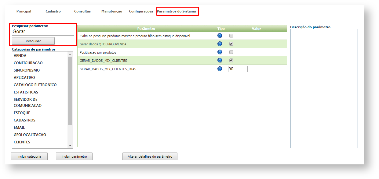Click the Descrição do parâmetro text area
The image size is (379, 179).
tap(324, 89)
